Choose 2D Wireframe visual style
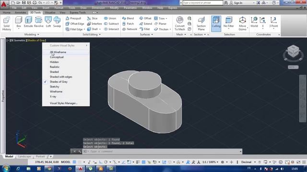The image size is (307, 172). point(66,52)
